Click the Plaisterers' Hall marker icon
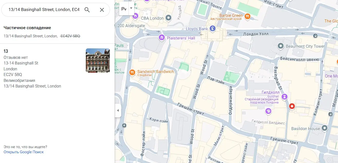The width and height of the screenshot is (338, 163). pos(162,38)
